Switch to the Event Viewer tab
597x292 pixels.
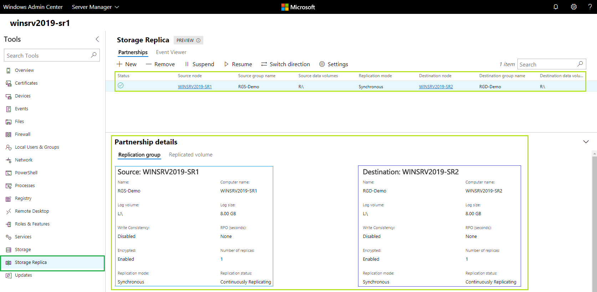(171, 52)
